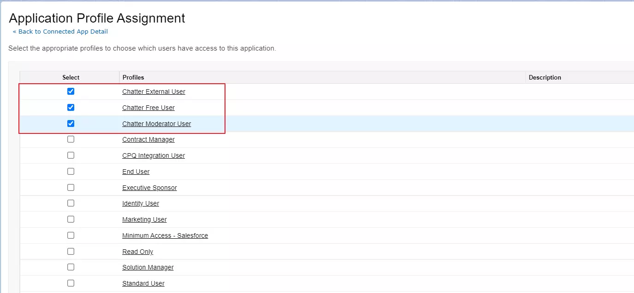Check the Read Only checkbox
The width and height of the screenshot is (634, 293).
[x=71, y=252]
